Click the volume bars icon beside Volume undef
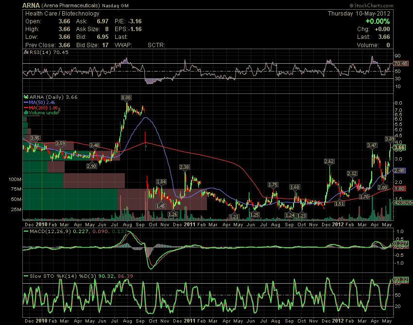This screenshot has width=413, height=325. click(26, 113)
